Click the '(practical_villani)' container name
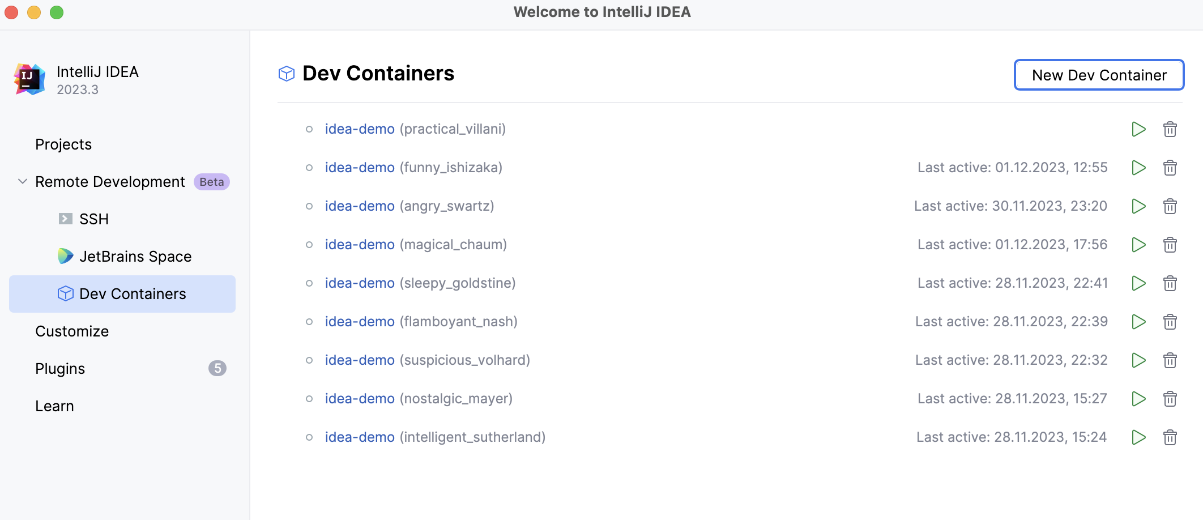The width and height of the screenshot is (1203, 520). [453, 129]
